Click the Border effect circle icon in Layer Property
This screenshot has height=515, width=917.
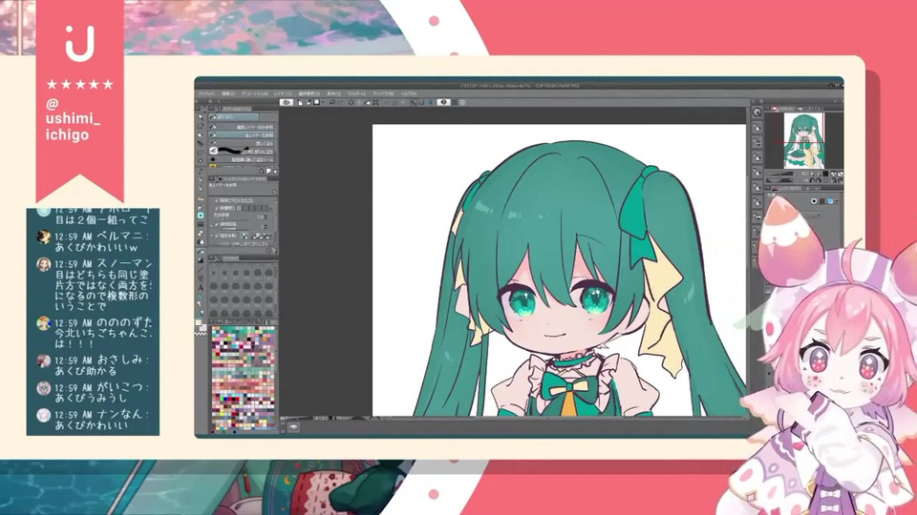tap(814, 201)
